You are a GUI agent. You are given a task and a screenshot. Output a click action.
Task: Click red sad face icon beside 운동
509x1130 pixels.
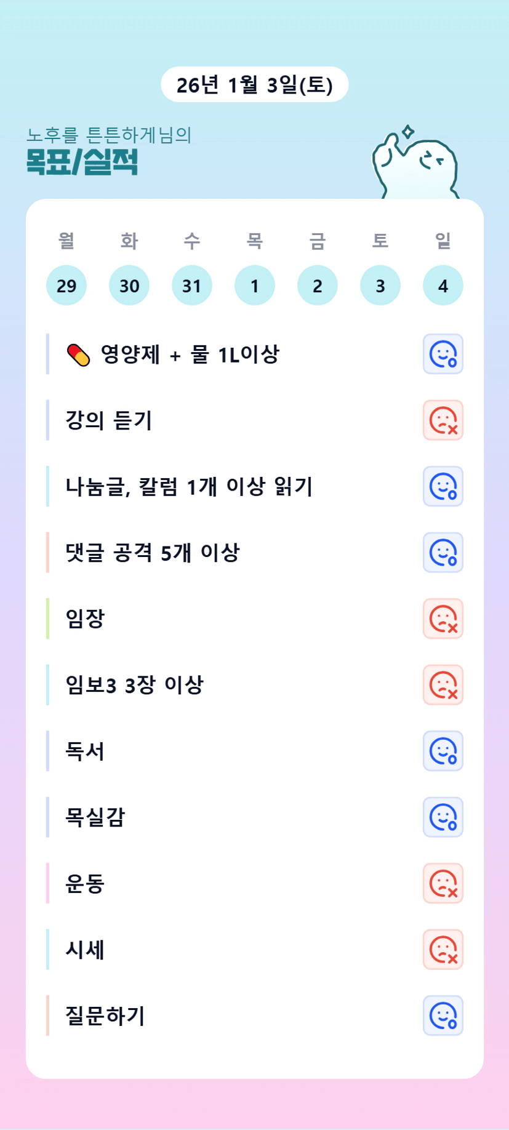pos(443,883)
